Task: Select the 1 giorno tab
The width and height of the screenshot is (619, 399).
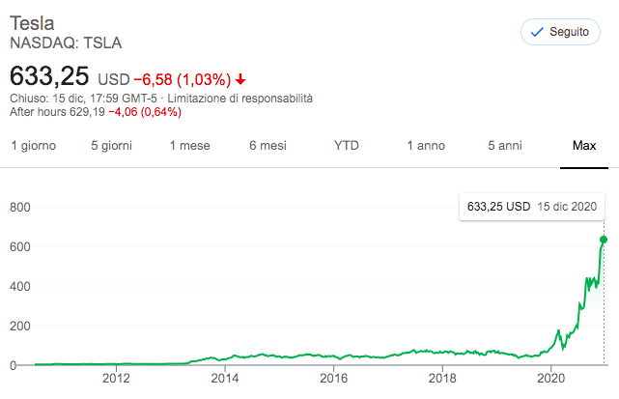Action: (33, 146)
